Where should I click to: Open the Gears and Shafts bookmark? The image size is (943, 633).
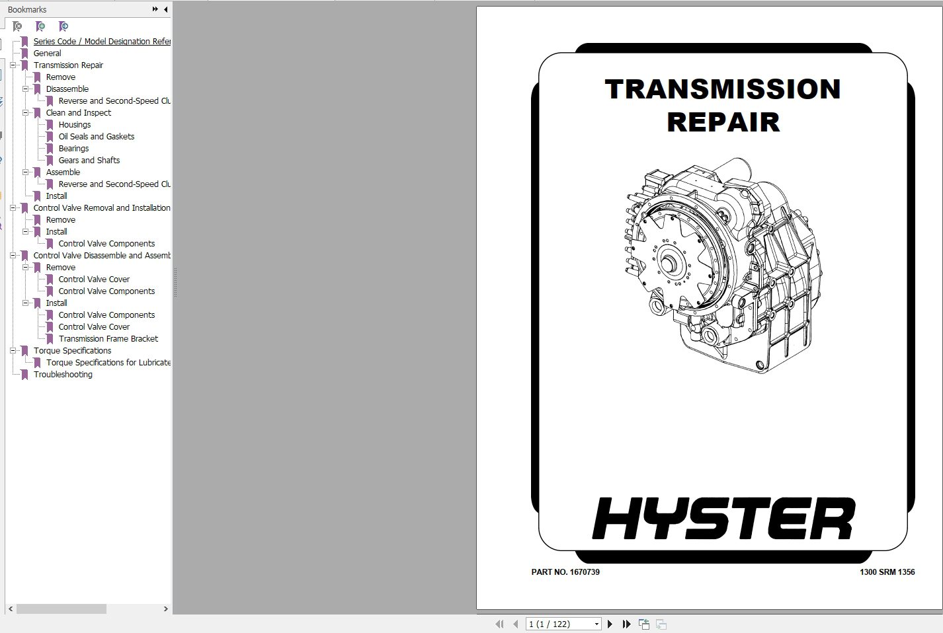[89, 161]
